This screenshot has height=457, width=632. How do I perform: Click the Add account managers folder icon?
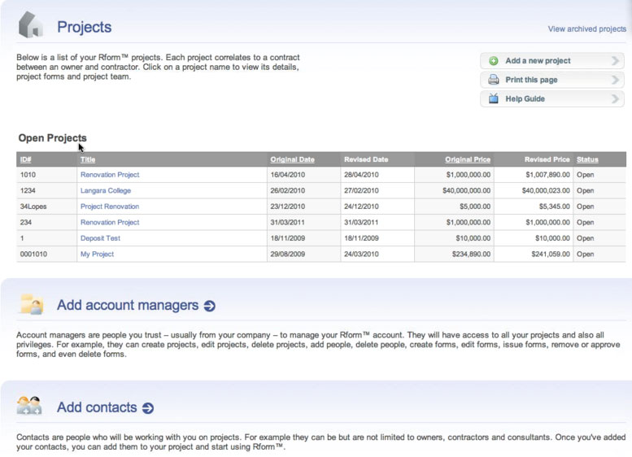[31, 304]
